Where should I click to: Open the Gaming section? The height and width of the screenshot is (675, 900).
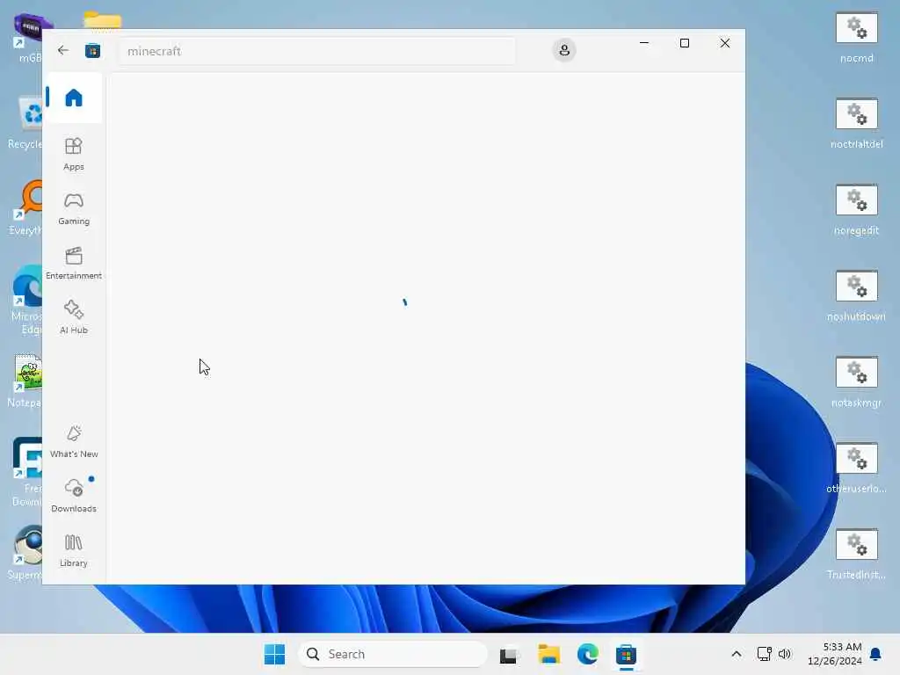[74, 208]
